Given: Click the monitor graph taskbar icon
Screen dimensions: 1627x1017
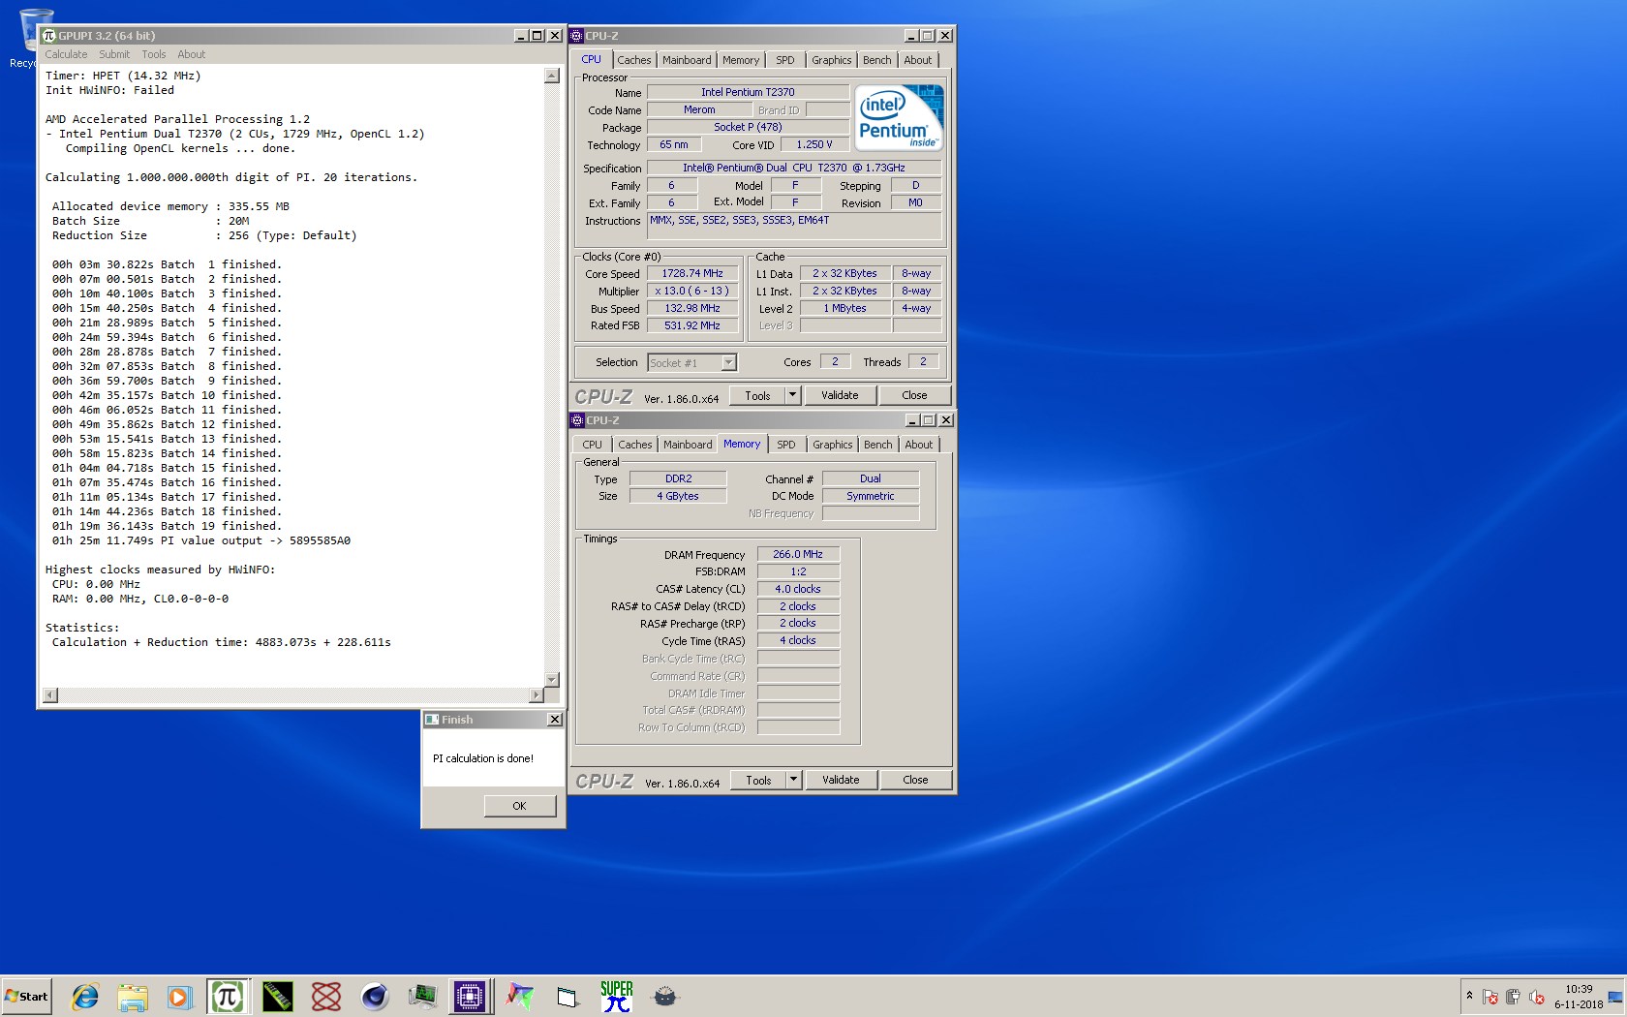Looking at the screenshot, I should (422, 997).
